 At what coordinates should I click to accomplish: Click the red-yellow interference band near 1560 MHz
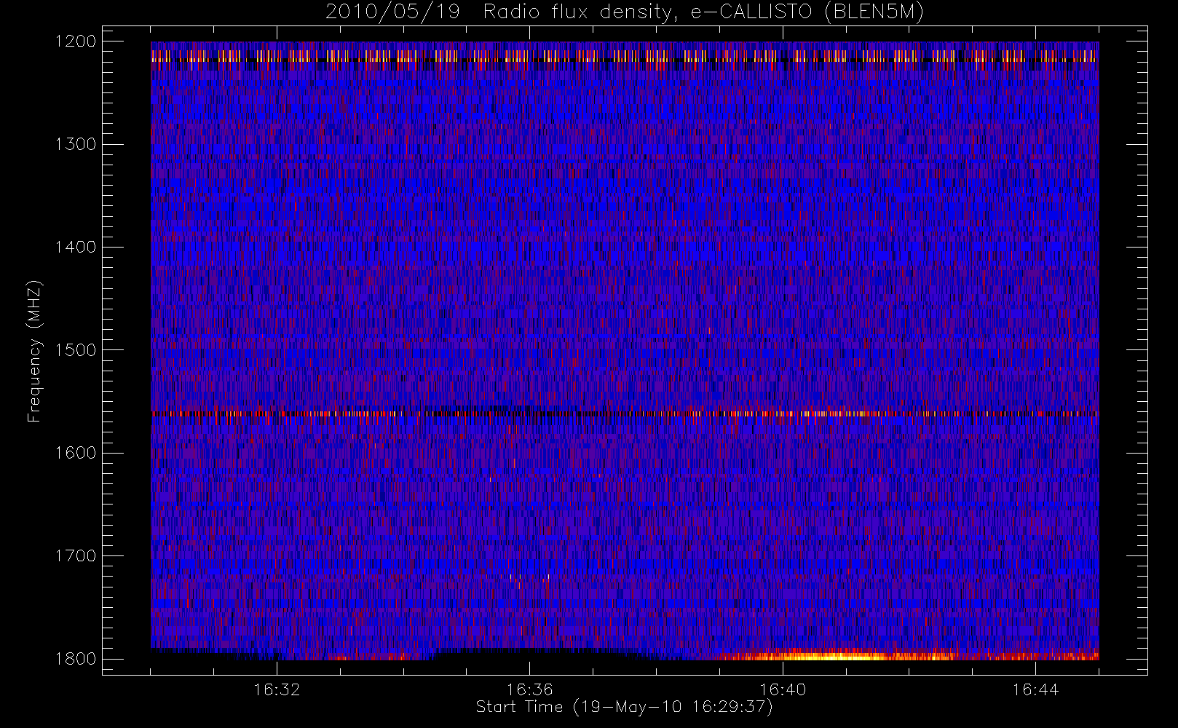click(x=625, y=414)
